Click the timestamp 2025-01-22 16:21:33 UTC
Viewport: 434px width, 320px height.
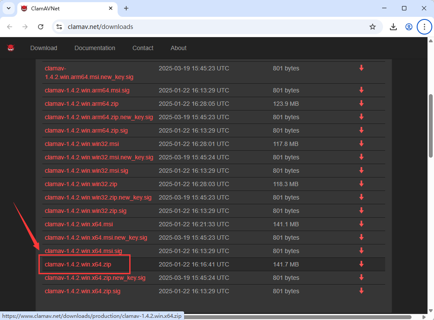(194, 224)
